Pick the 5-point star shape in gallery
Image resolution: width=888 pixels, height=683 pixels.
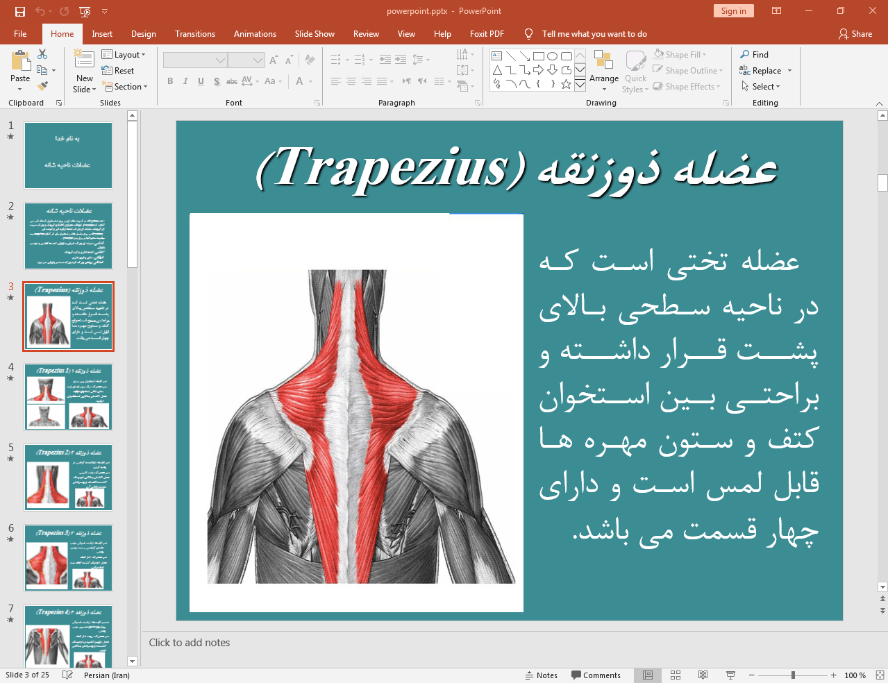566,84
